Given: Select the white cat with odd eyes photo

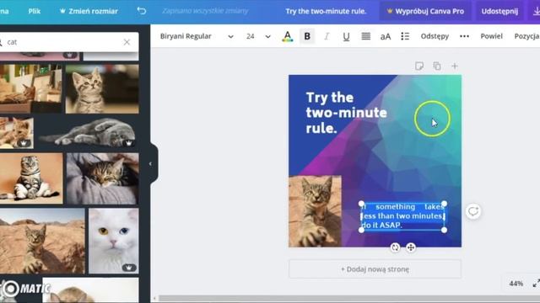Looking at the screenshot, I should pyautogui.click(x=114, y=241).
